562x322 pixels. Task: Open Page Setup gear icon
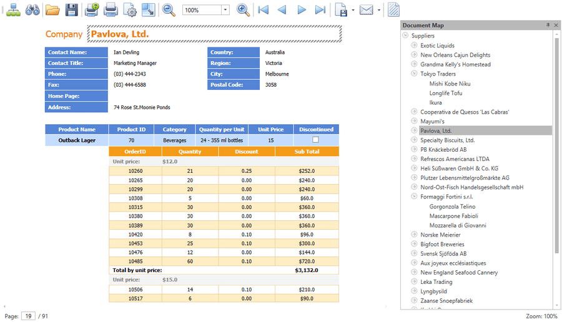tap(130, 9)
